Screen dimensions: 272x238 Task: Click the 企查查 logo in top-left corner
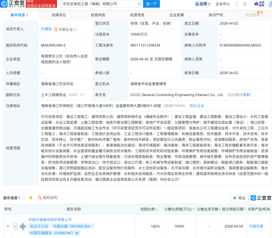click(x=11, y=4)
